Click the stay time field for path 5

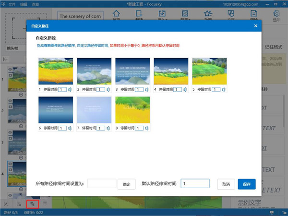click(216, 90)
